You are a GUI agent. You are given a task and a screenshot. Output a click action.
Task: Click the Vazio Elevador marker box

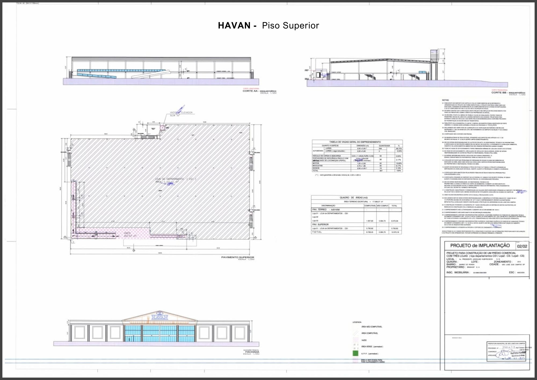click(162, 127)
